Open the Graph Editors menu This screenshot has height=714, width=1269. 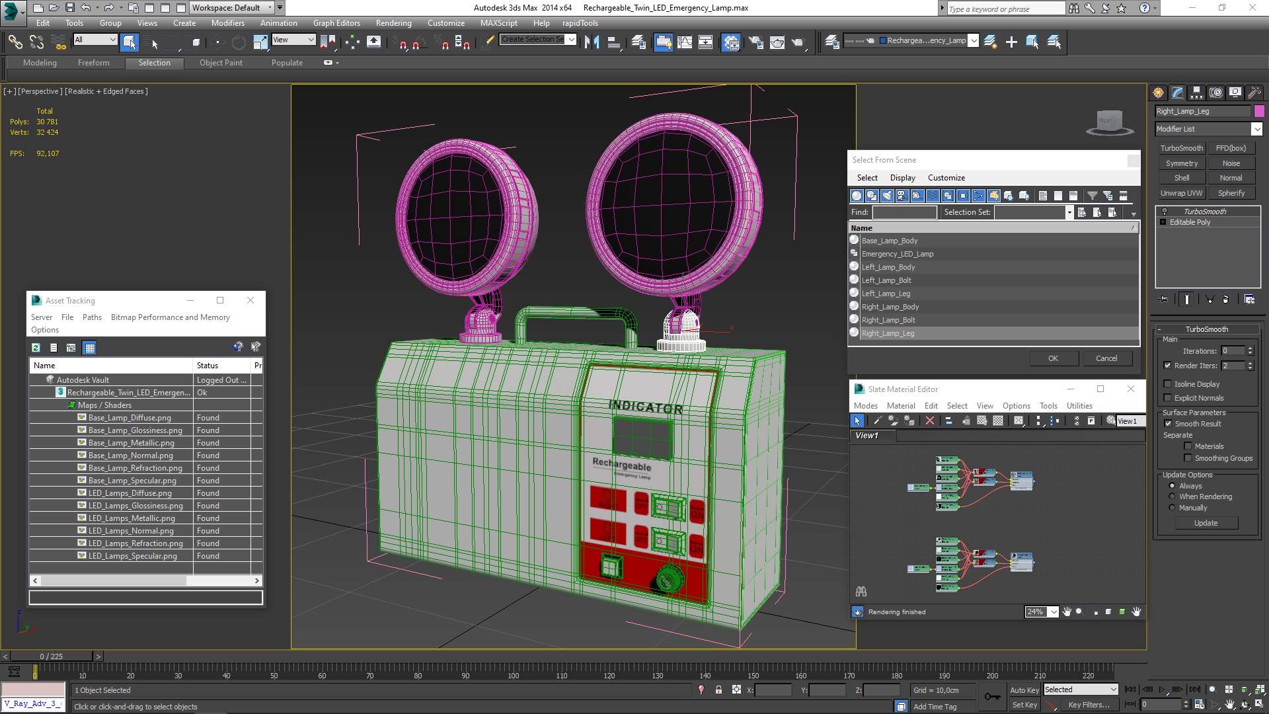pos(336,22)
